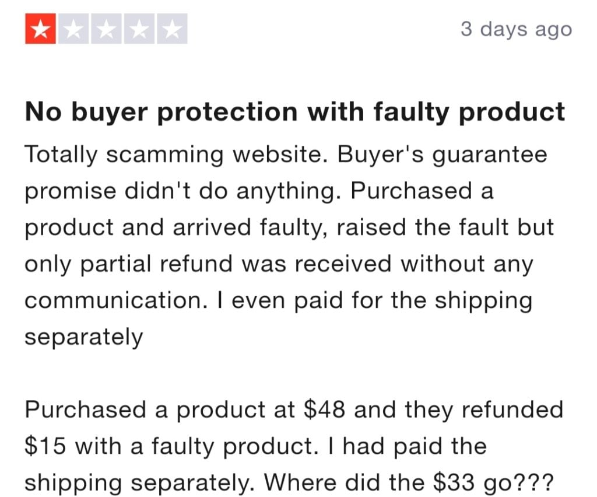
Task: Click the lone word 'separately' ending first paragraph
Action: coord(84,337)
